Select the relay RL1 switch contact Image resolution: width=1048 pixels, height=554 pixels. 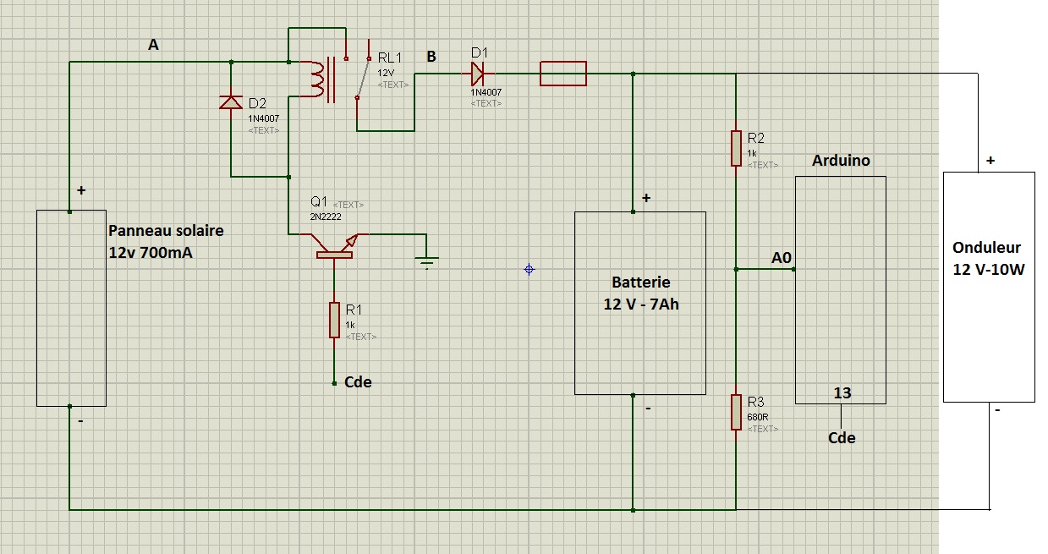pyautogui.click(x=361, y=78)
